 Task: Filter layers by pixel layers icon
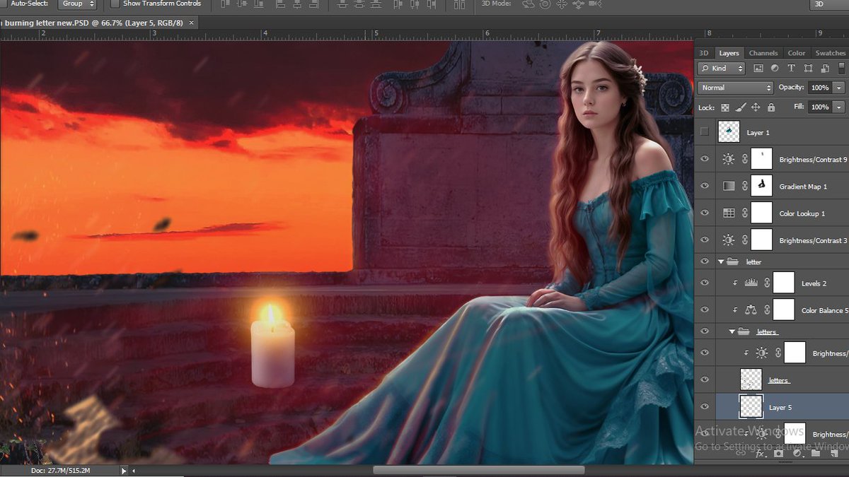[758, 69]
